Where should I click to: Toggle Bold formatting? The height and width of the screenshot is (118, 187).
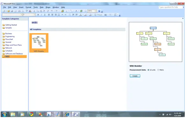38,15
